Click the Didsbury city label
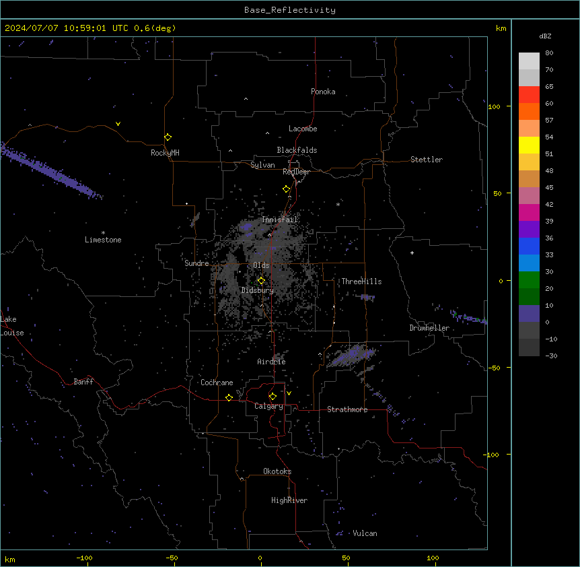The image size is (580, 567). pos(258,290)
